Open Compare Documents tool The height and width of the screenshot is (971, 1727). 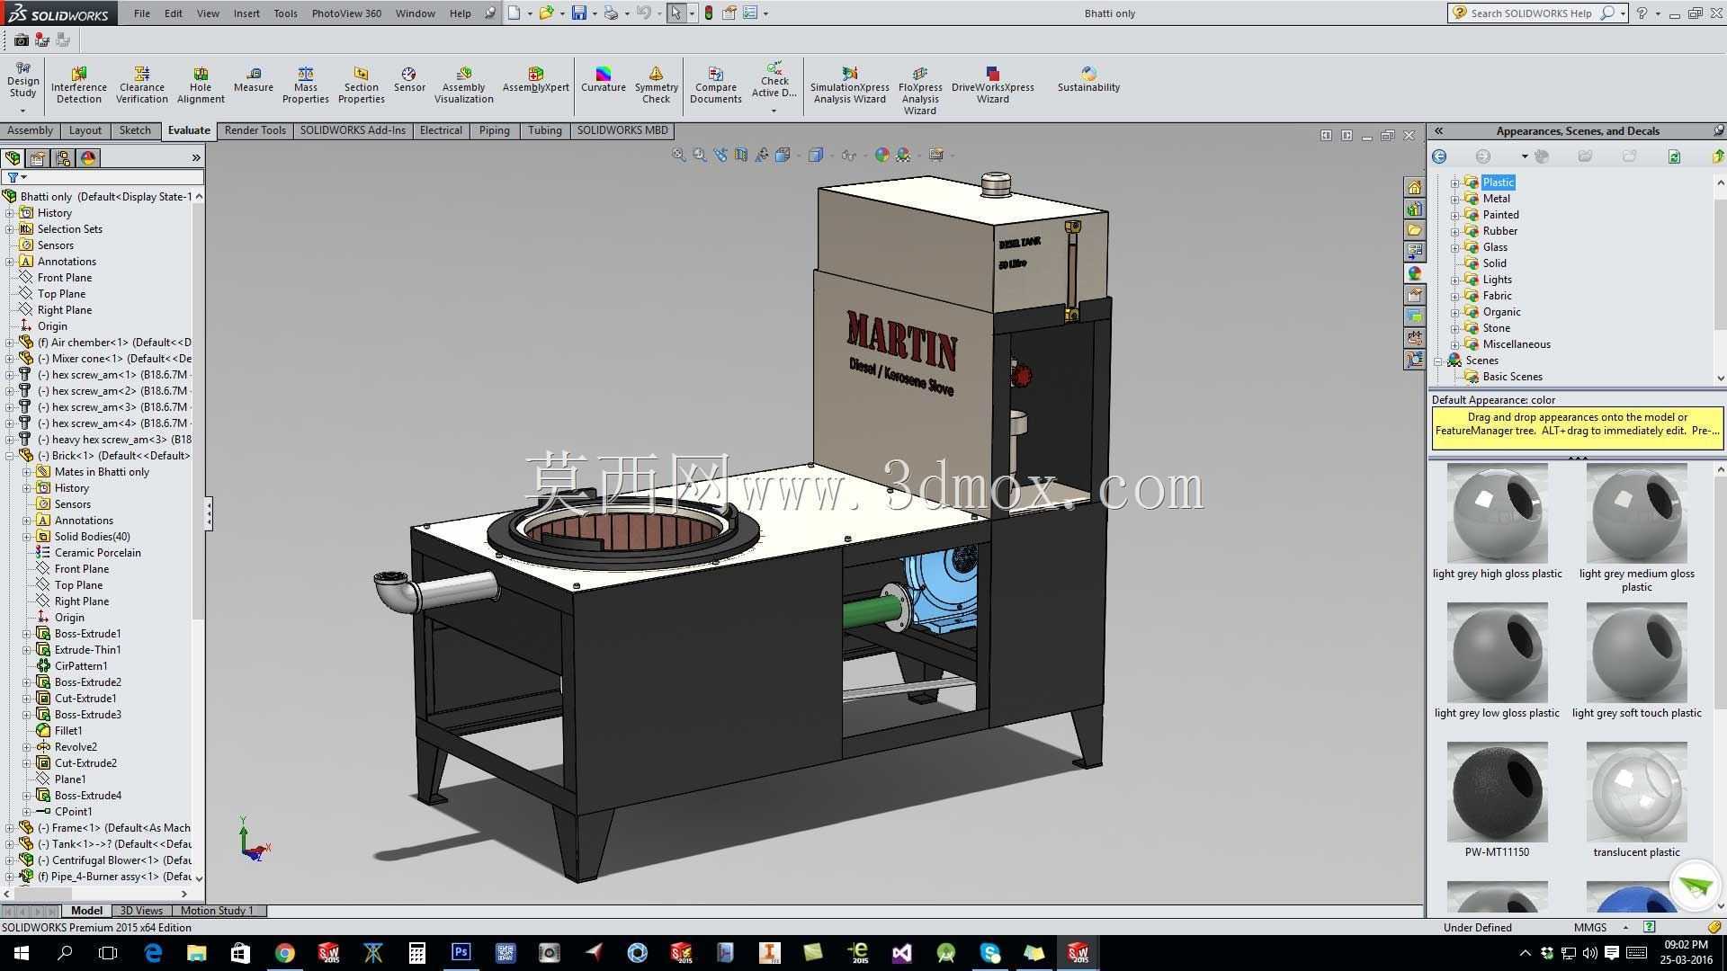[716, 85]
